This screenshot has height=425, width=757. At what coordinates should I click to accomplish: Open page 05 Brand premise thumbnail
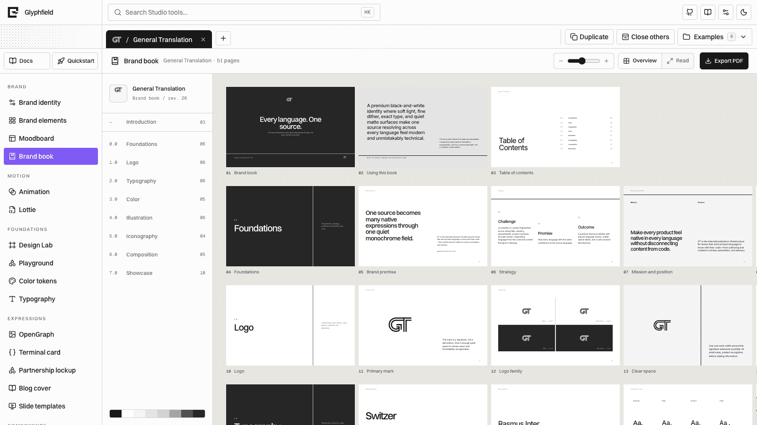423,226
